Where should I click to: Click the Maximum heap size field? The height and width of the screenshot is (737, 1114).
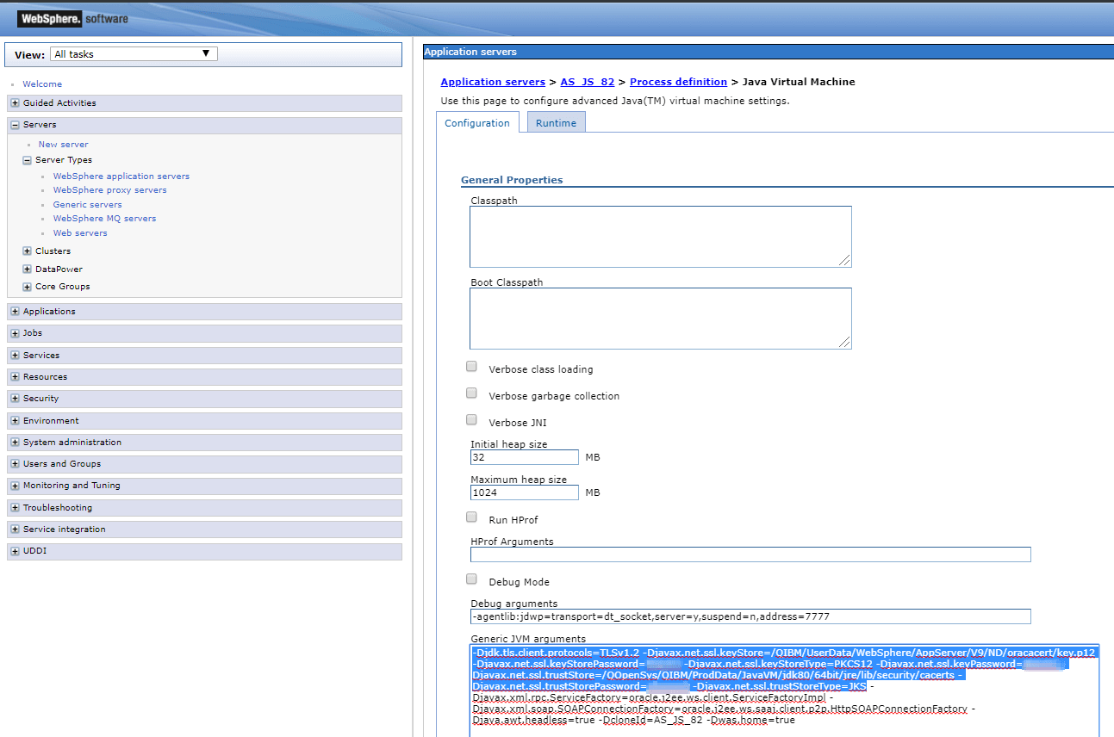[525, 493]
